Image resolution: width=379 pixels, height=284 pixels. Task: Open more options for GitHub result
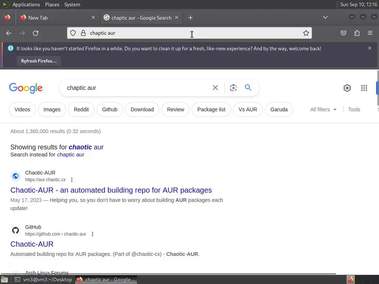pos(92,234)
